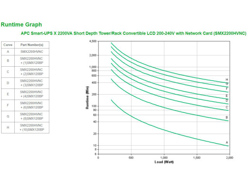Click the curve label B on the graph
The image size is (248, 186).
227,117
